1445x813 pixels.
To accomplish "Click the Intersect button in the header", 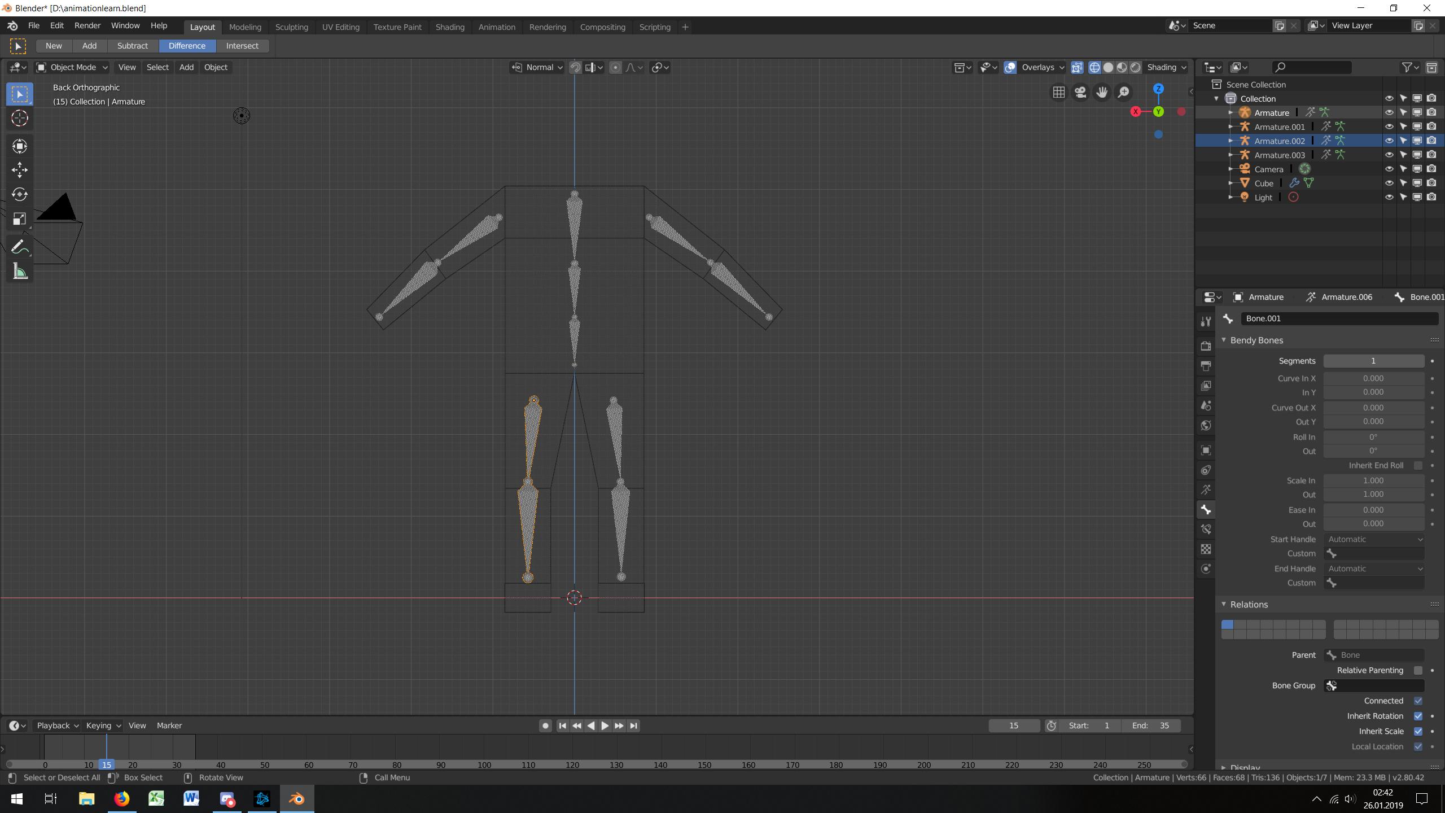I will pyautogui.click(x=243, y=46).
